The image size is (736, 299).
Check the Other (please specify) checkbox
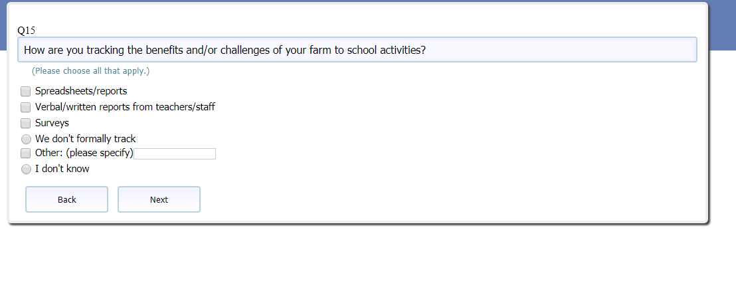(x=26, y=154)
